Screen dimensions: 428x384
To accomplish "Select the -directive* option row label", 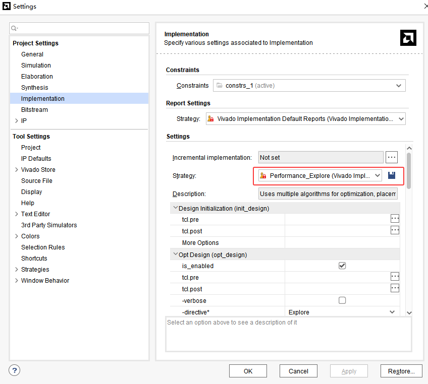I will (196, 312).
